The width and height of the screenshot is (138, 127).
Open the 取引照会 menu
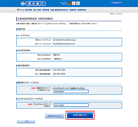28,10
